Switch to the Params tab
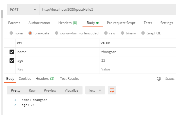This screenshot has height=115, width=176. (x=14, y=23)
